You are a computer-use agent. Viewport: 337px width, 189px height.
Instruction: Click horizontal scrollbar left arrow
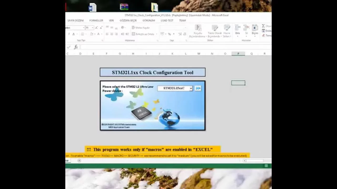[x=245, y=161]
